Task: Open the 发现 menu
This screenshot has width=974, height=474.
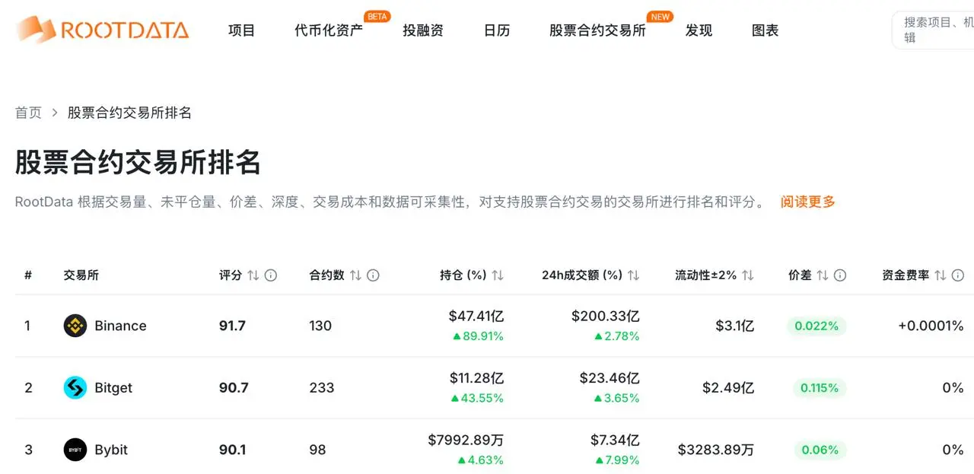Action: [699, 30]
